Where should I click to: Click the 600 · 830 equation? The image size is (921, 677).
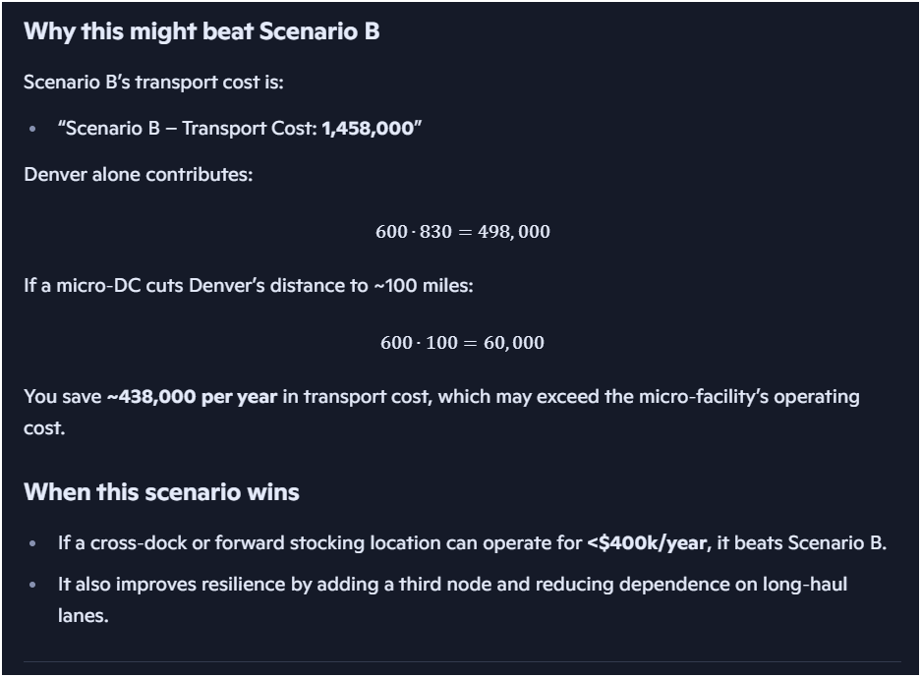pyautogui.click(x=414, y=232)
